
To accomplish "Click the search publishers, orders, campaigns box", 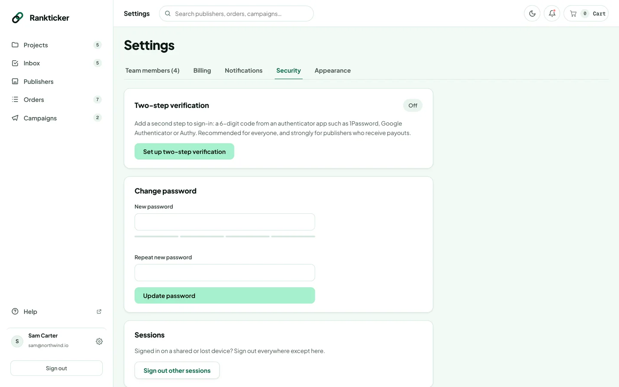I will pyautogui.click(x=236, y=13).
